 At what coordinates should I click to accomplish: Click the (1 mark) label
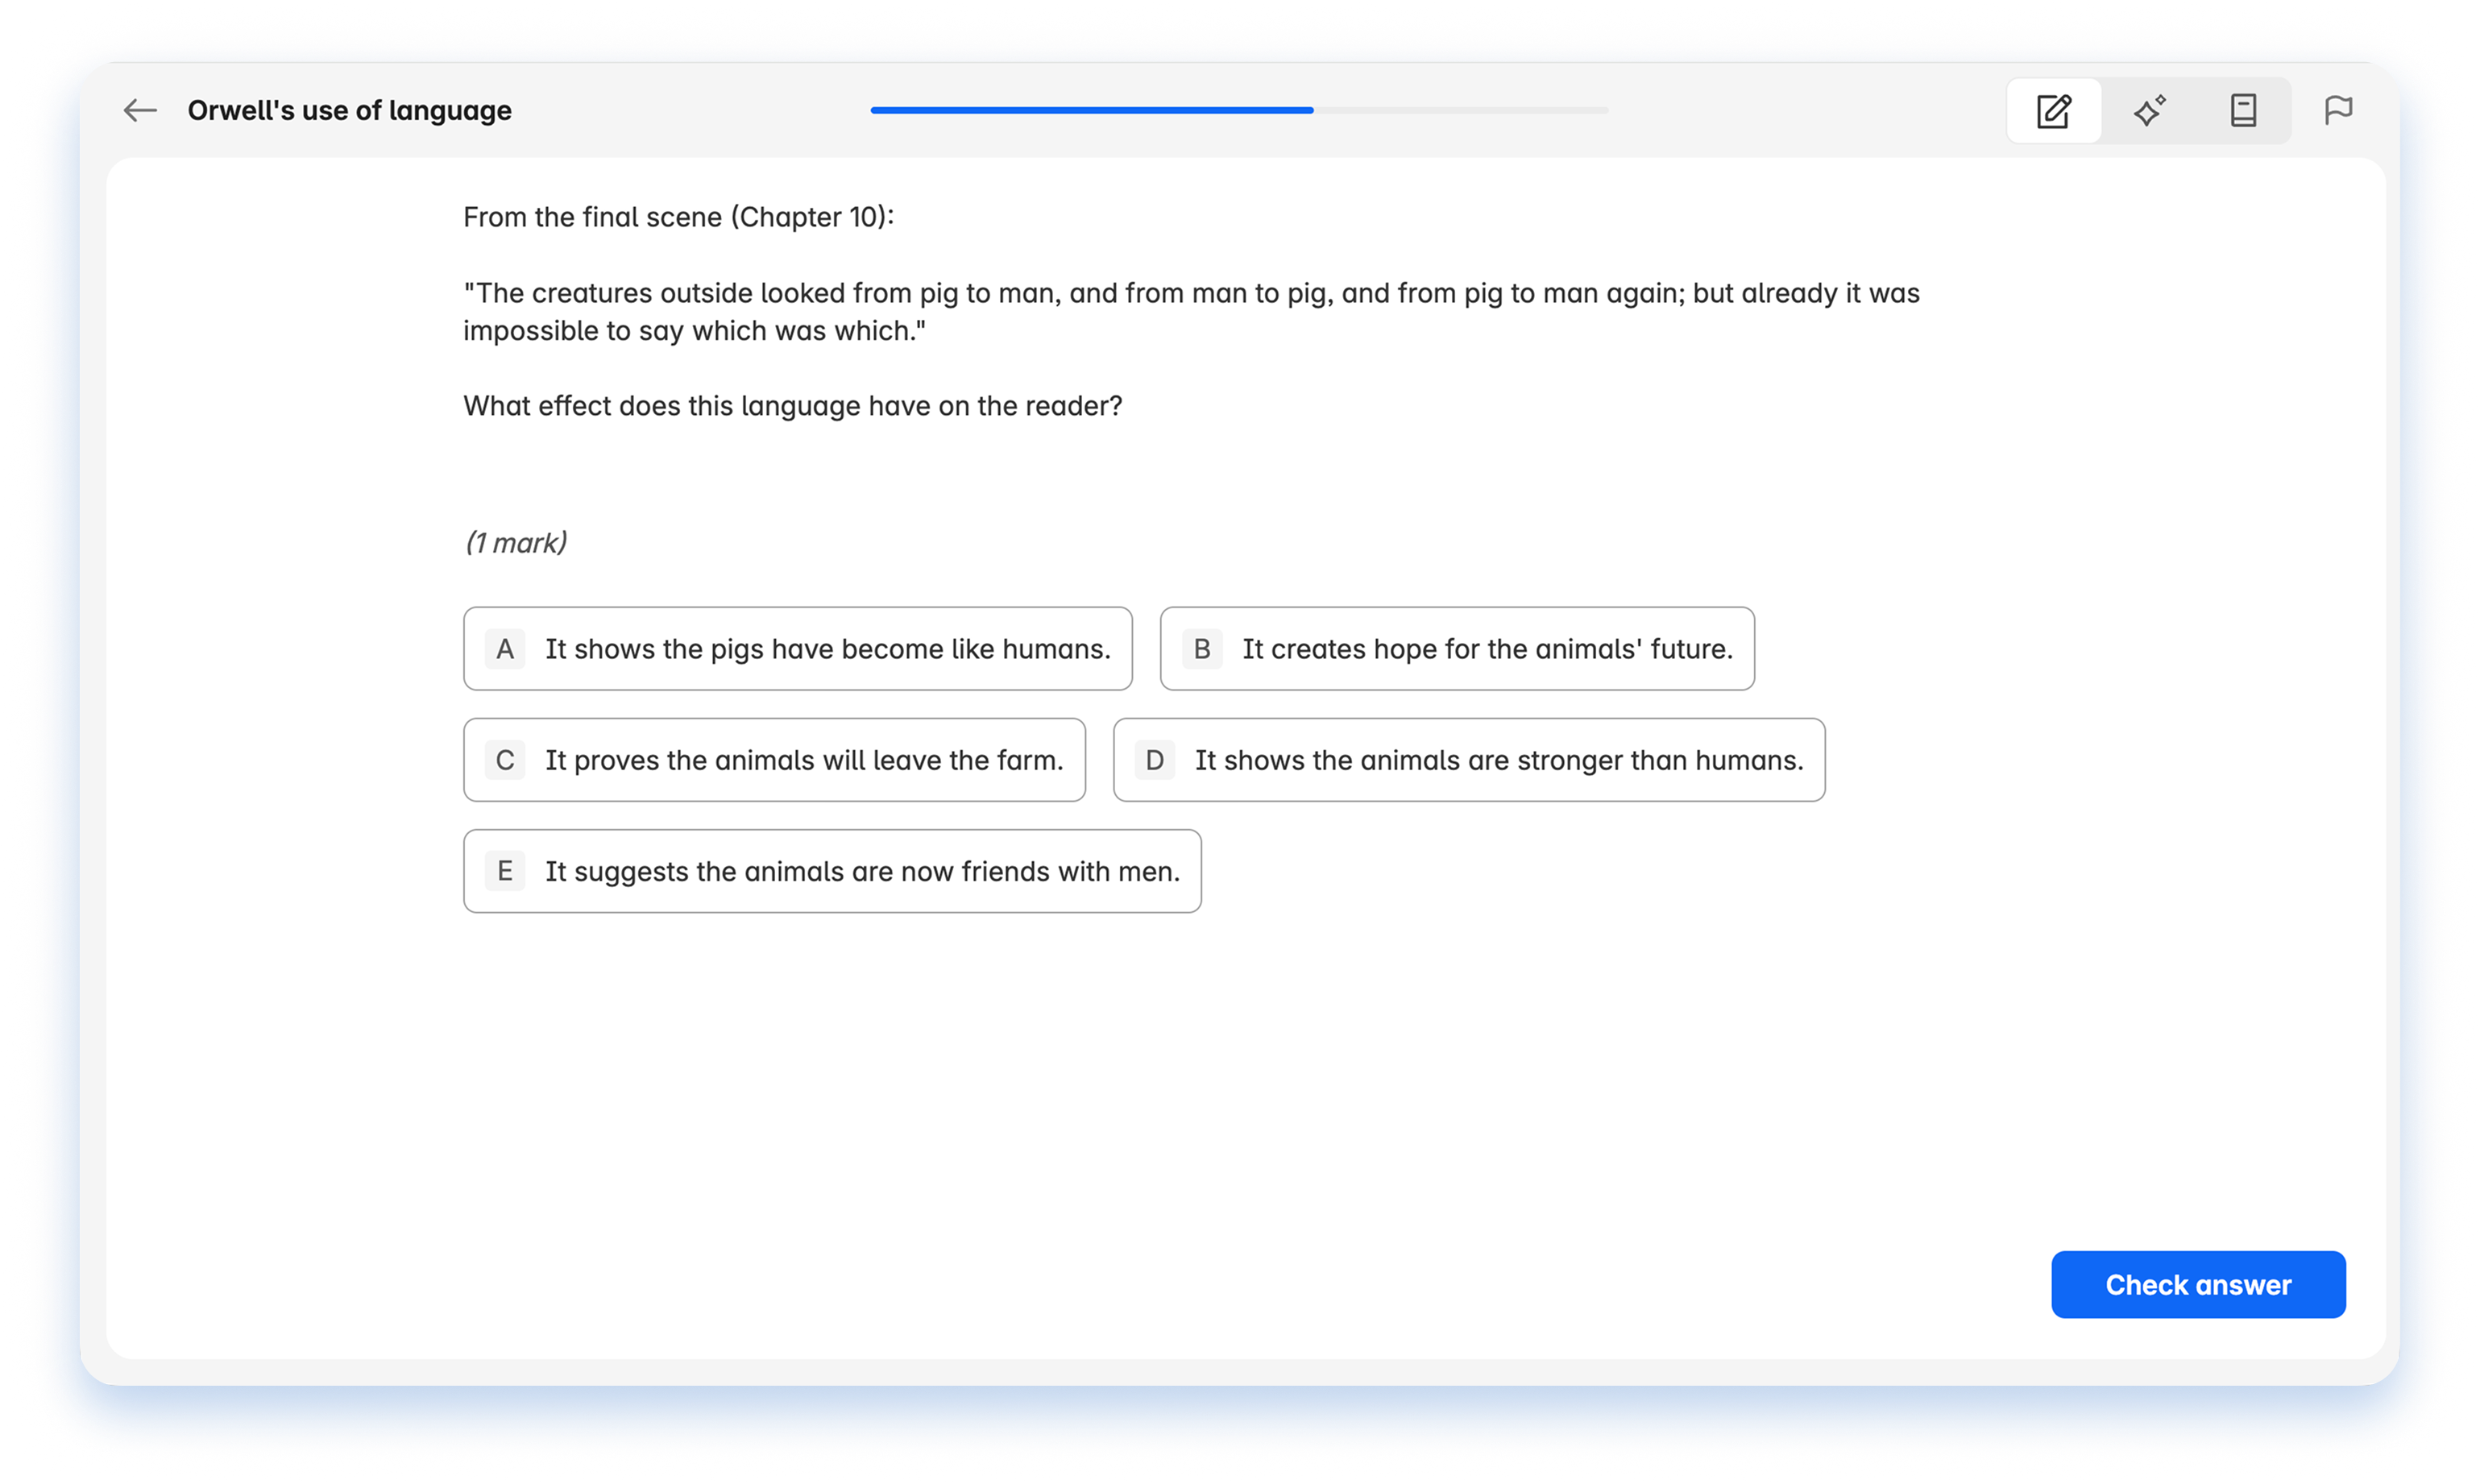pos(516,542)
